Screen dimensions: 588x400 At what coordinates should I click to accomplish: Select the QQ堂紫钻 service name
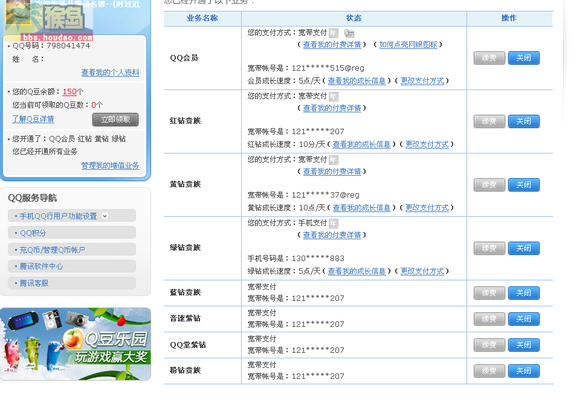(x=188, y=345)
